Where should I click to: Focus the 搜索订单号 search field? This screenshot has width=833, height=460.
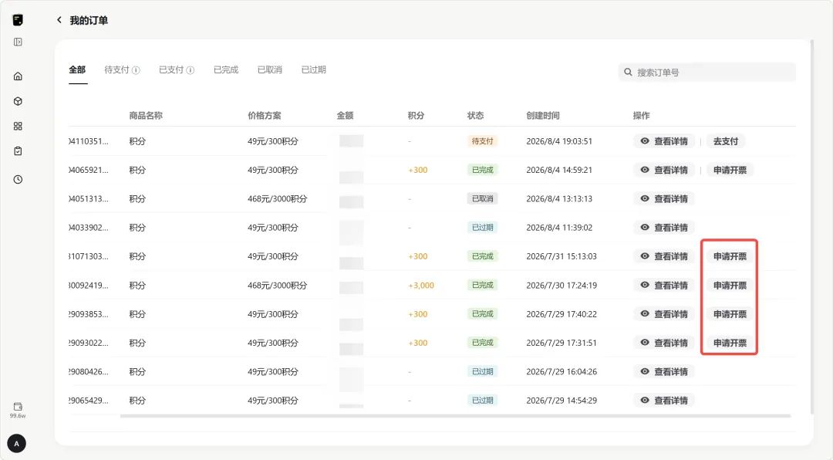[707, 73]
